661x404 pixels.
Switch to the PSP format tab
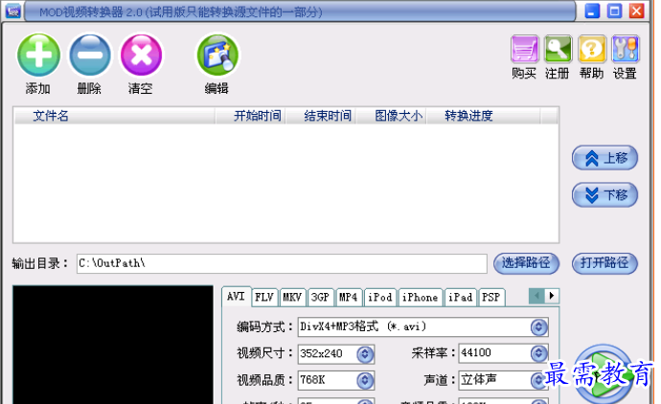pyautogui.click(x=491, y=298)
